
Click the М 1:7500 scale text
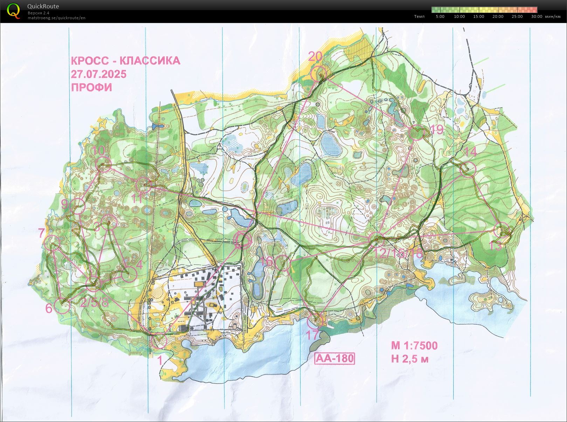click(414, 346)
